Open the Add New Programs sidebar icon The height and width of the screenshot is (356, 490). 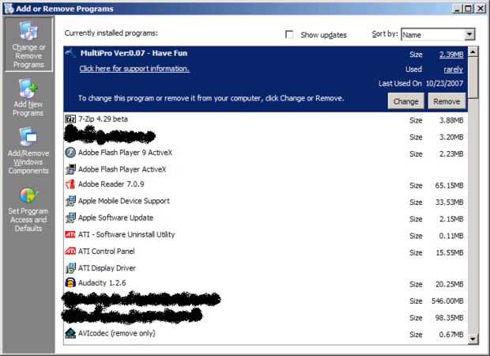tap(28, 89)
